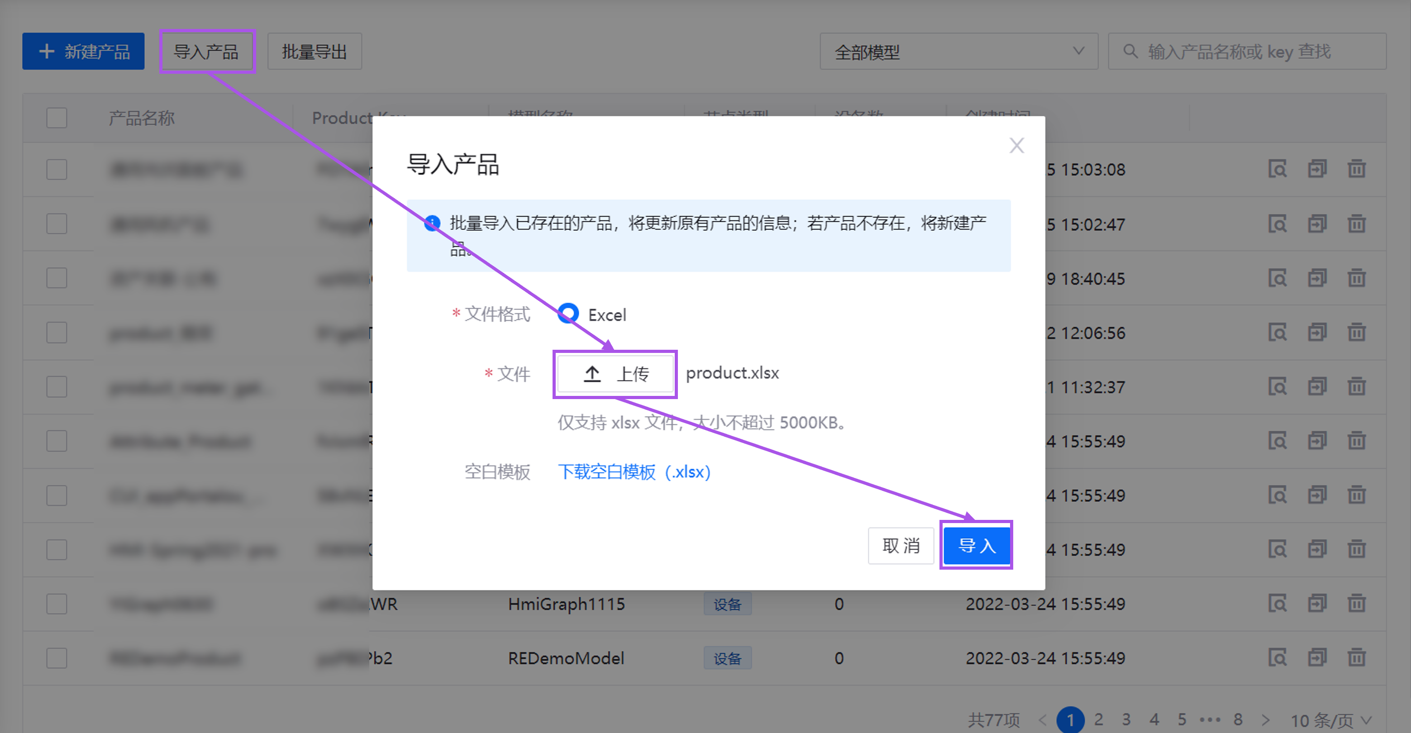This screenshot has width=1411, height=733.
Task: Click the 新建产品 button
Action: pyautogui.click(x=83, y=52)
